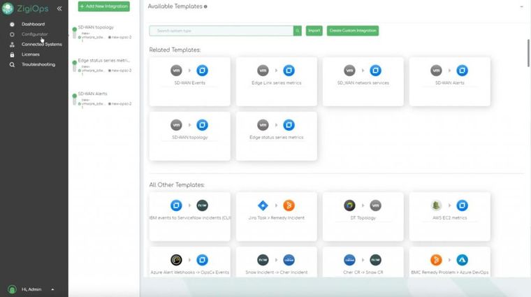531x297 pixels.
Task: Click OpsCx icon in SD-WAN topology template card
Action: pos(202,125)
